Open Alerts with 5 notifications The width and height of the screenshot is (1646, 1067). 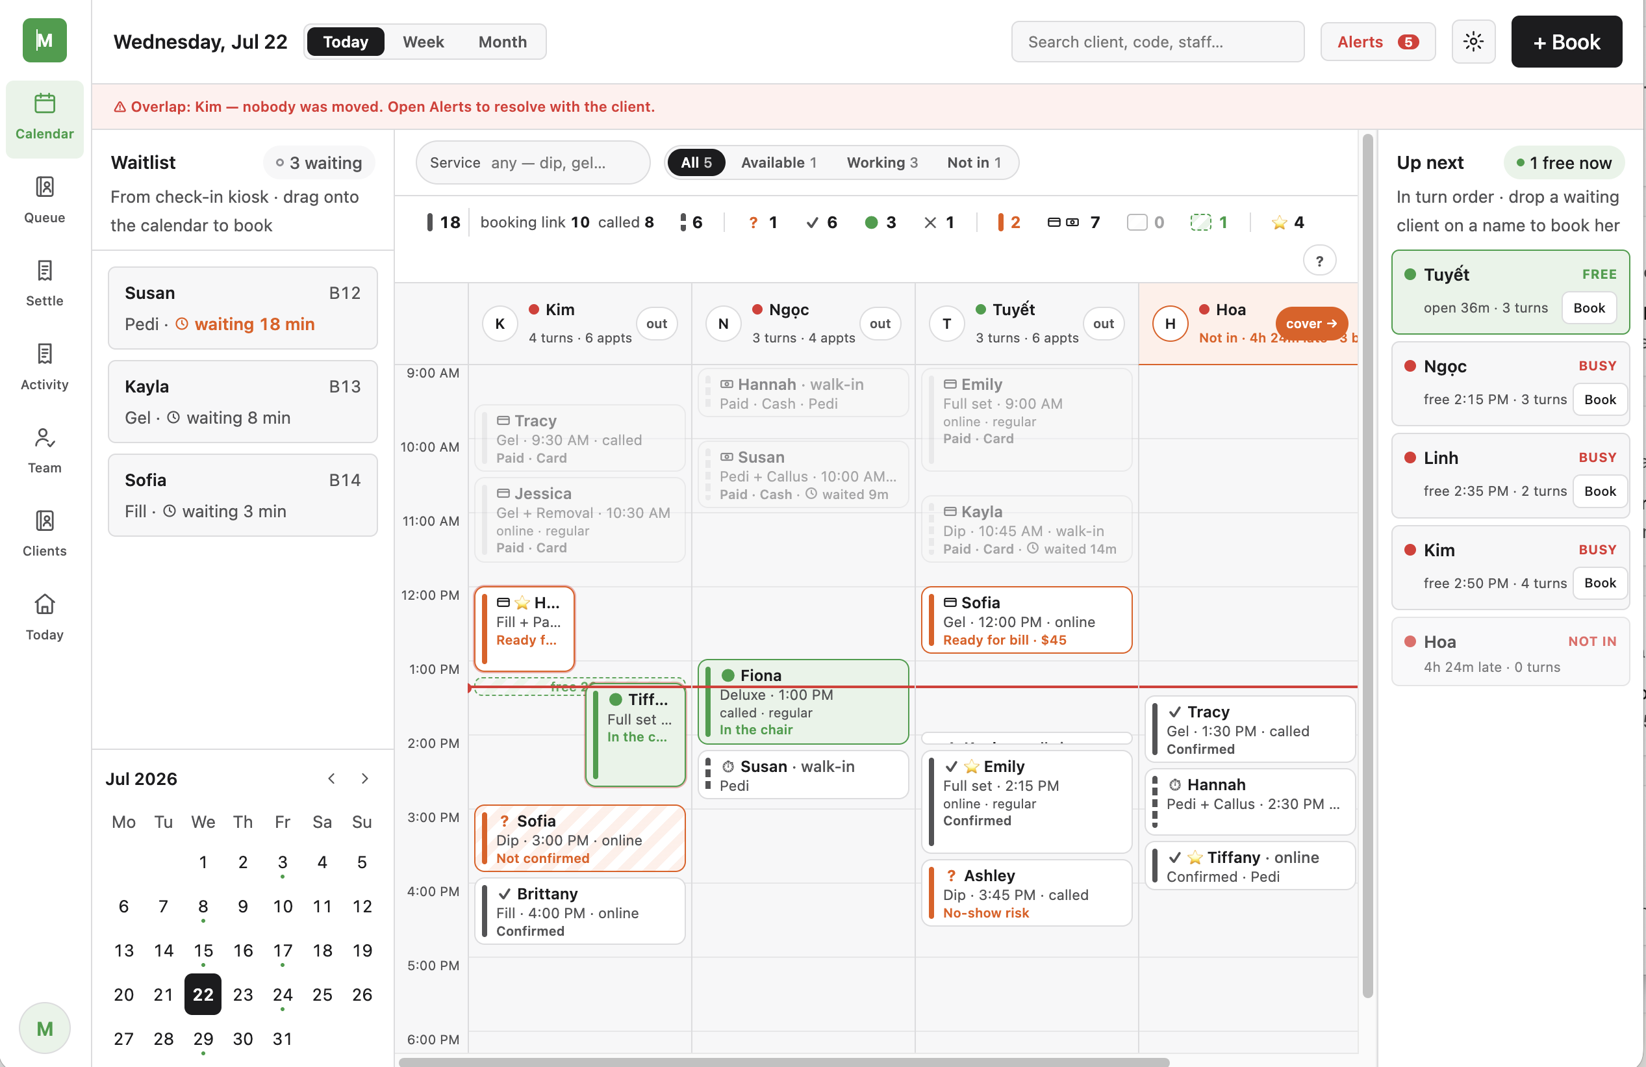[1377, 42]
